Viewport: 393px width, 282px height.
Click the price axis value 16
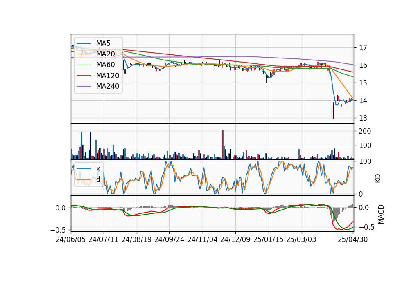363,65
